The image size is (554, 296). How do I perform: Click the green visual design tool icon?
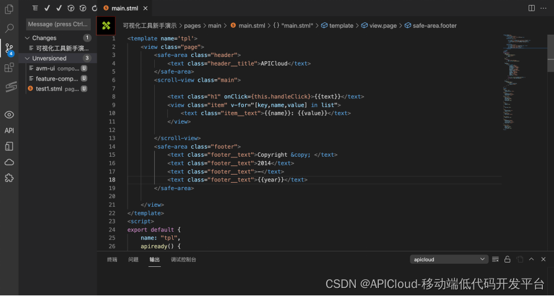click(106, 25)
